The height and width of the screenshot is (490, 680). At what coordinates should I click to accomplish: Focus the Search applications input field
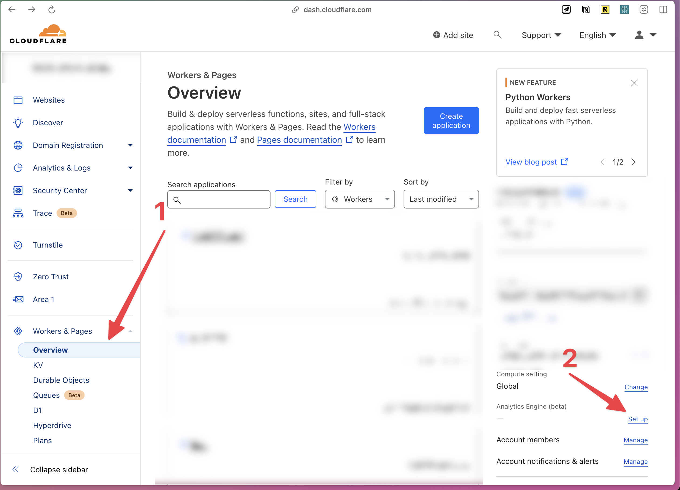(x=218, y=199)
